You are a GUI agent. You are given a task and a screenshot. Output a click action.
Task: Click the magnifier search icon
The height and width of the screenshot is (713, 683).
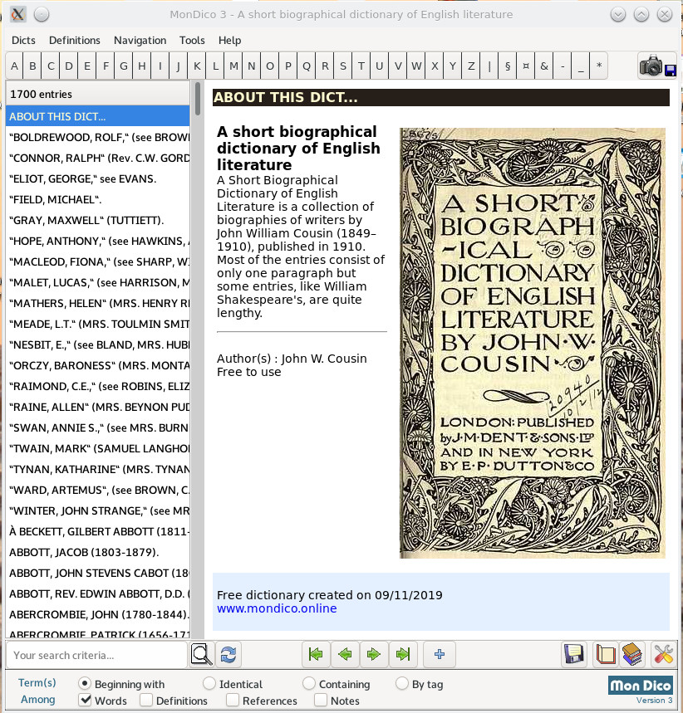201,654
